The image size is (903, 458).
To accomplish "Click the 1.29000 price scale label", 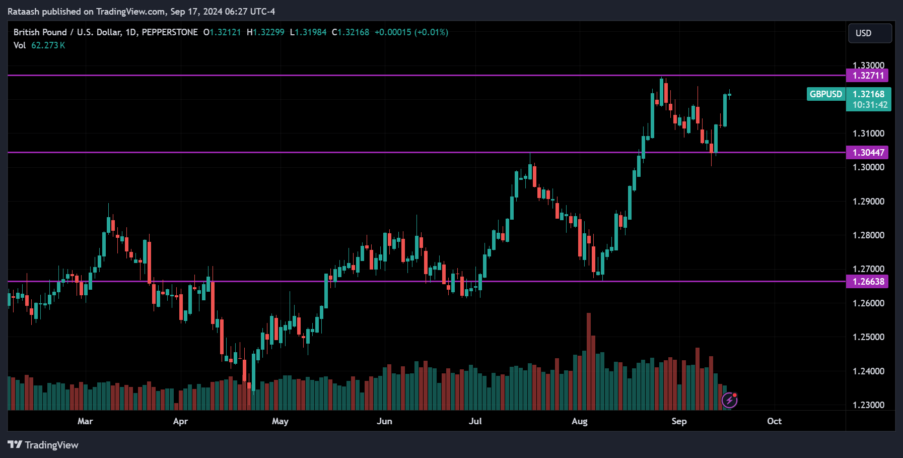I will tap(868, 202).
